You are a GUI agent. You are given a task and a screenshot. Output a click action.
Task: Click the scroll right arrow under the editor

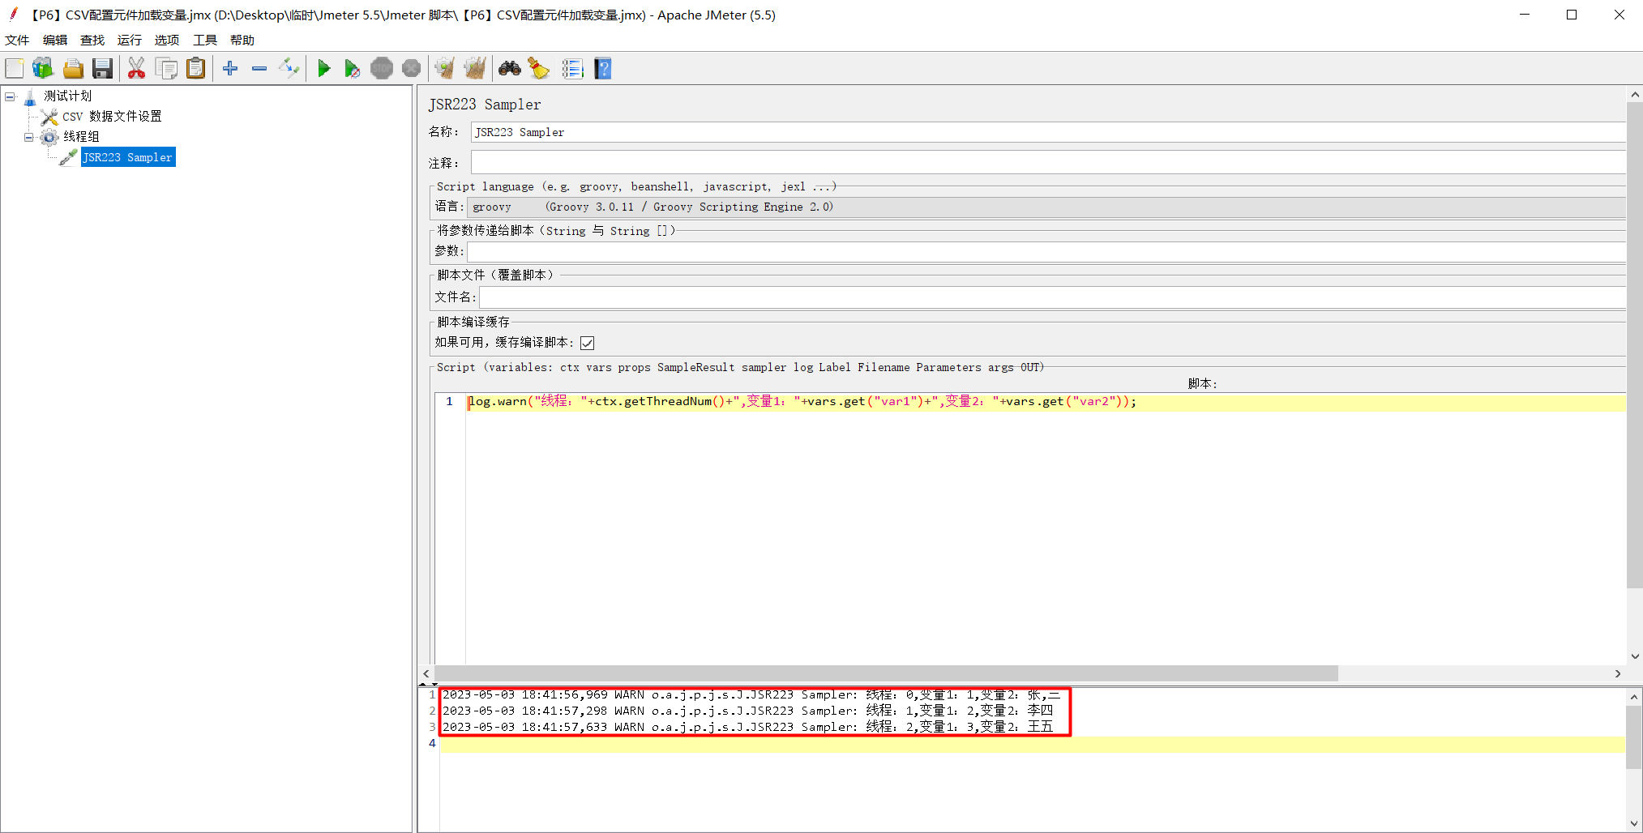click(x=1618, y=673)
